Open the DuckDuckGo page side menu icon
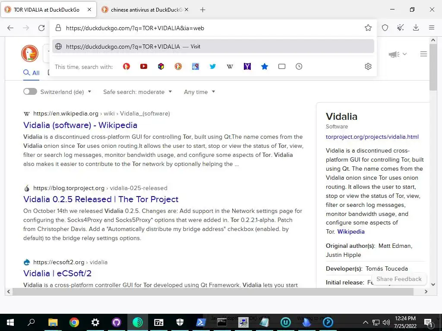The height and width of the screenshot is (331, 442). 423,54
